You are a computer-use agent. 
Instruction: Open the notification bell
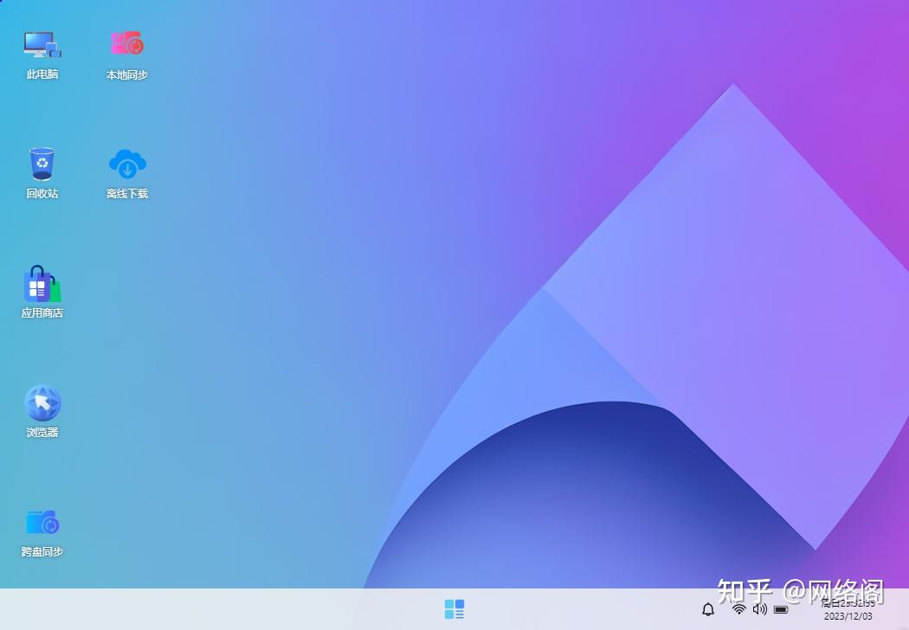pyautogui.click(x=708, y=609)
